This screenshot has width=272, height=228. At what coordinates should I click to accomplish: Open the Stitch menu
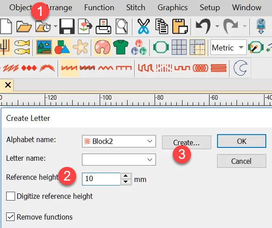click(136, 8)
